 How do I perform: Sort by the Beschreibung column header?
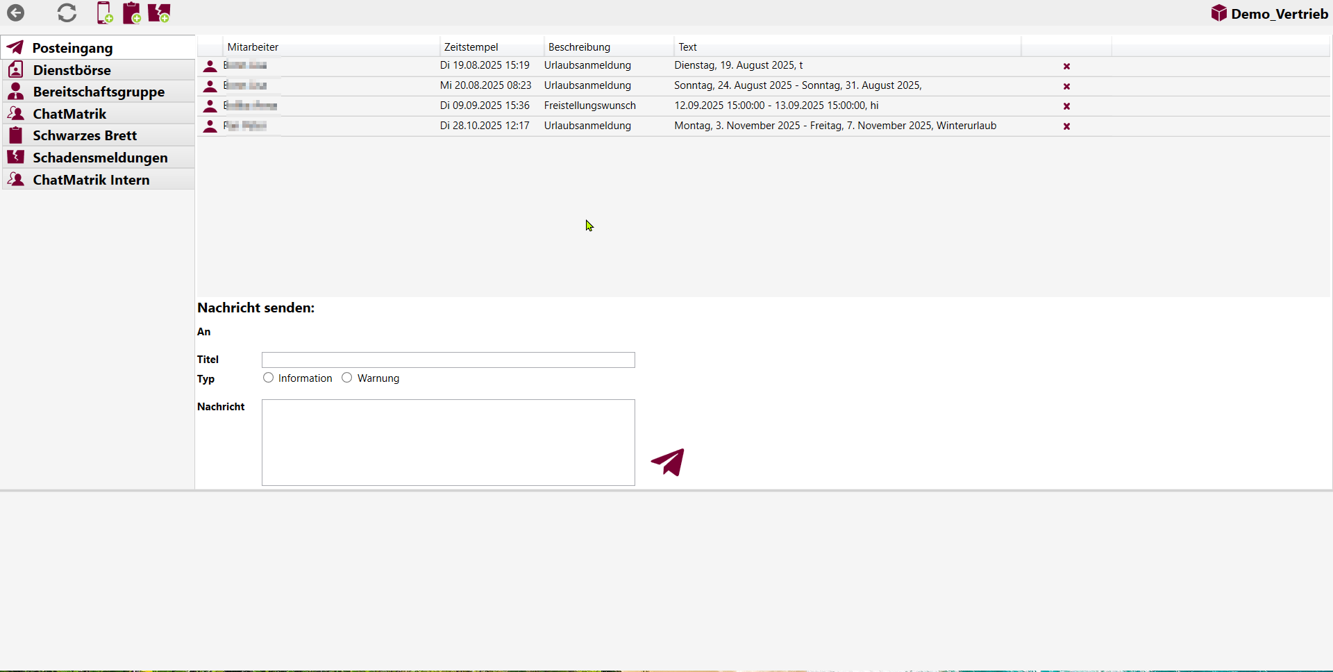(579, 47)
